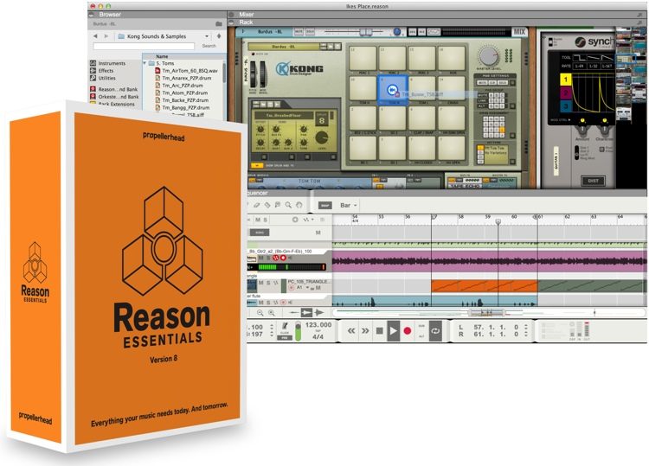Click the Instruments icon in the Browser
The height and width of the screenshot is (466, 649).
93,63
